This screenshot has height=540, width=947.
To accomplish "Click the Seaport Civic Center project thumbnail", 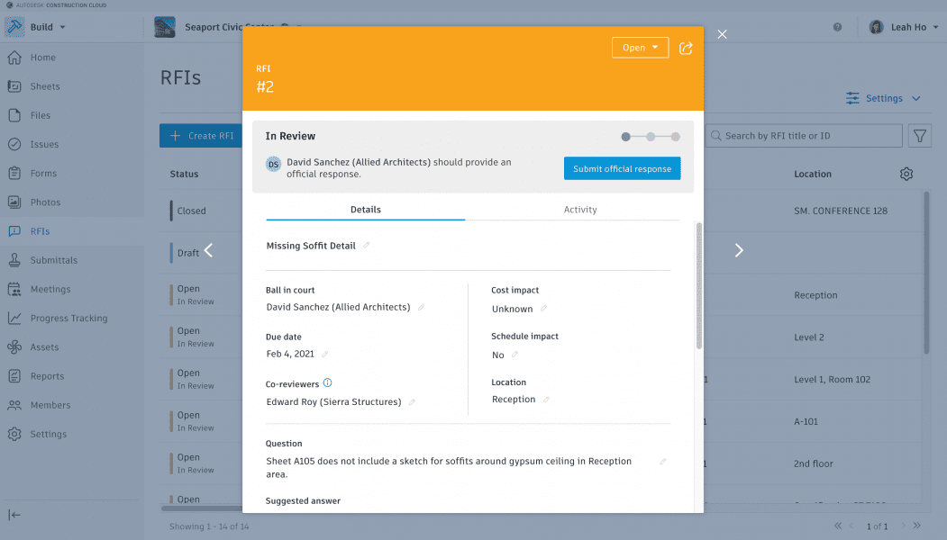I will [165, 27].
